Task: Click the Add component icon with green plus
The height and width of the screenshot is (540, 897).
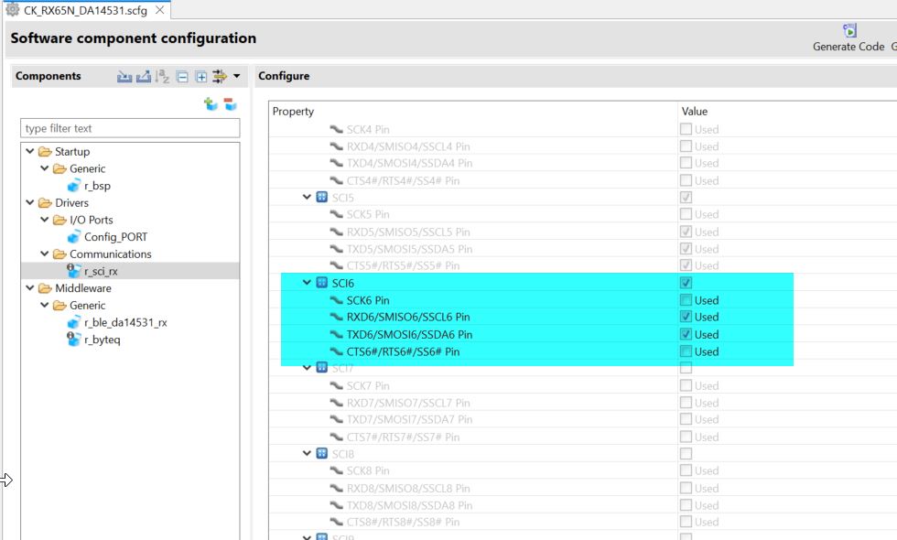Action: [211, 104]
